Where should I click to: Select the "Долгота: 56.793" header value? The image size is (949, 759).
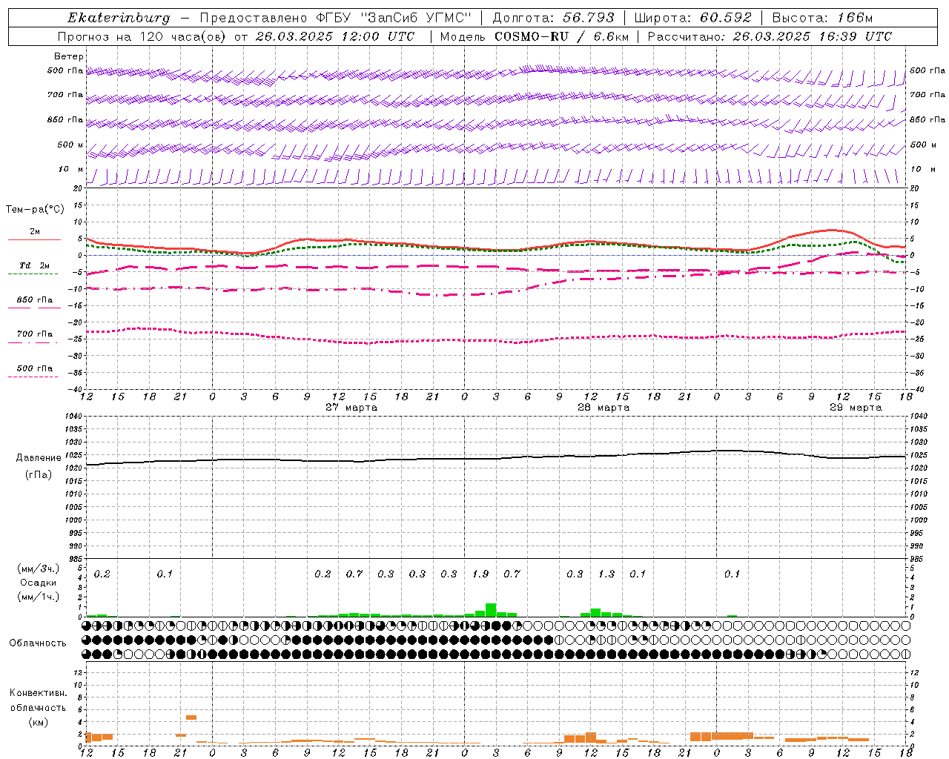click(553, 18)
